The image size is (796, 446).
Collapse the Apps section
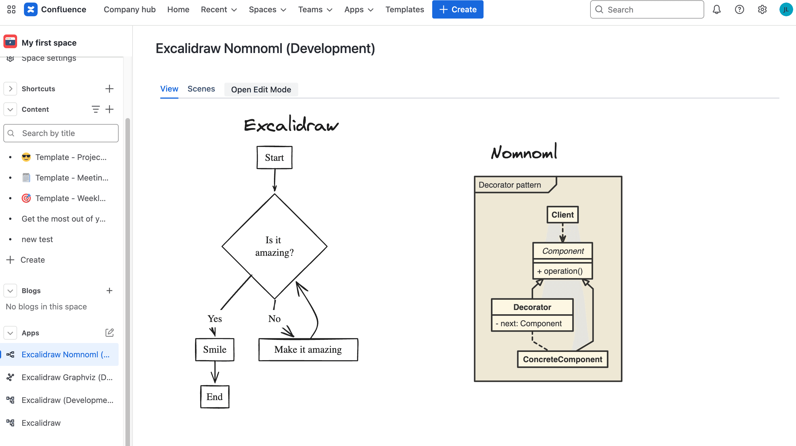coord(10,333)
